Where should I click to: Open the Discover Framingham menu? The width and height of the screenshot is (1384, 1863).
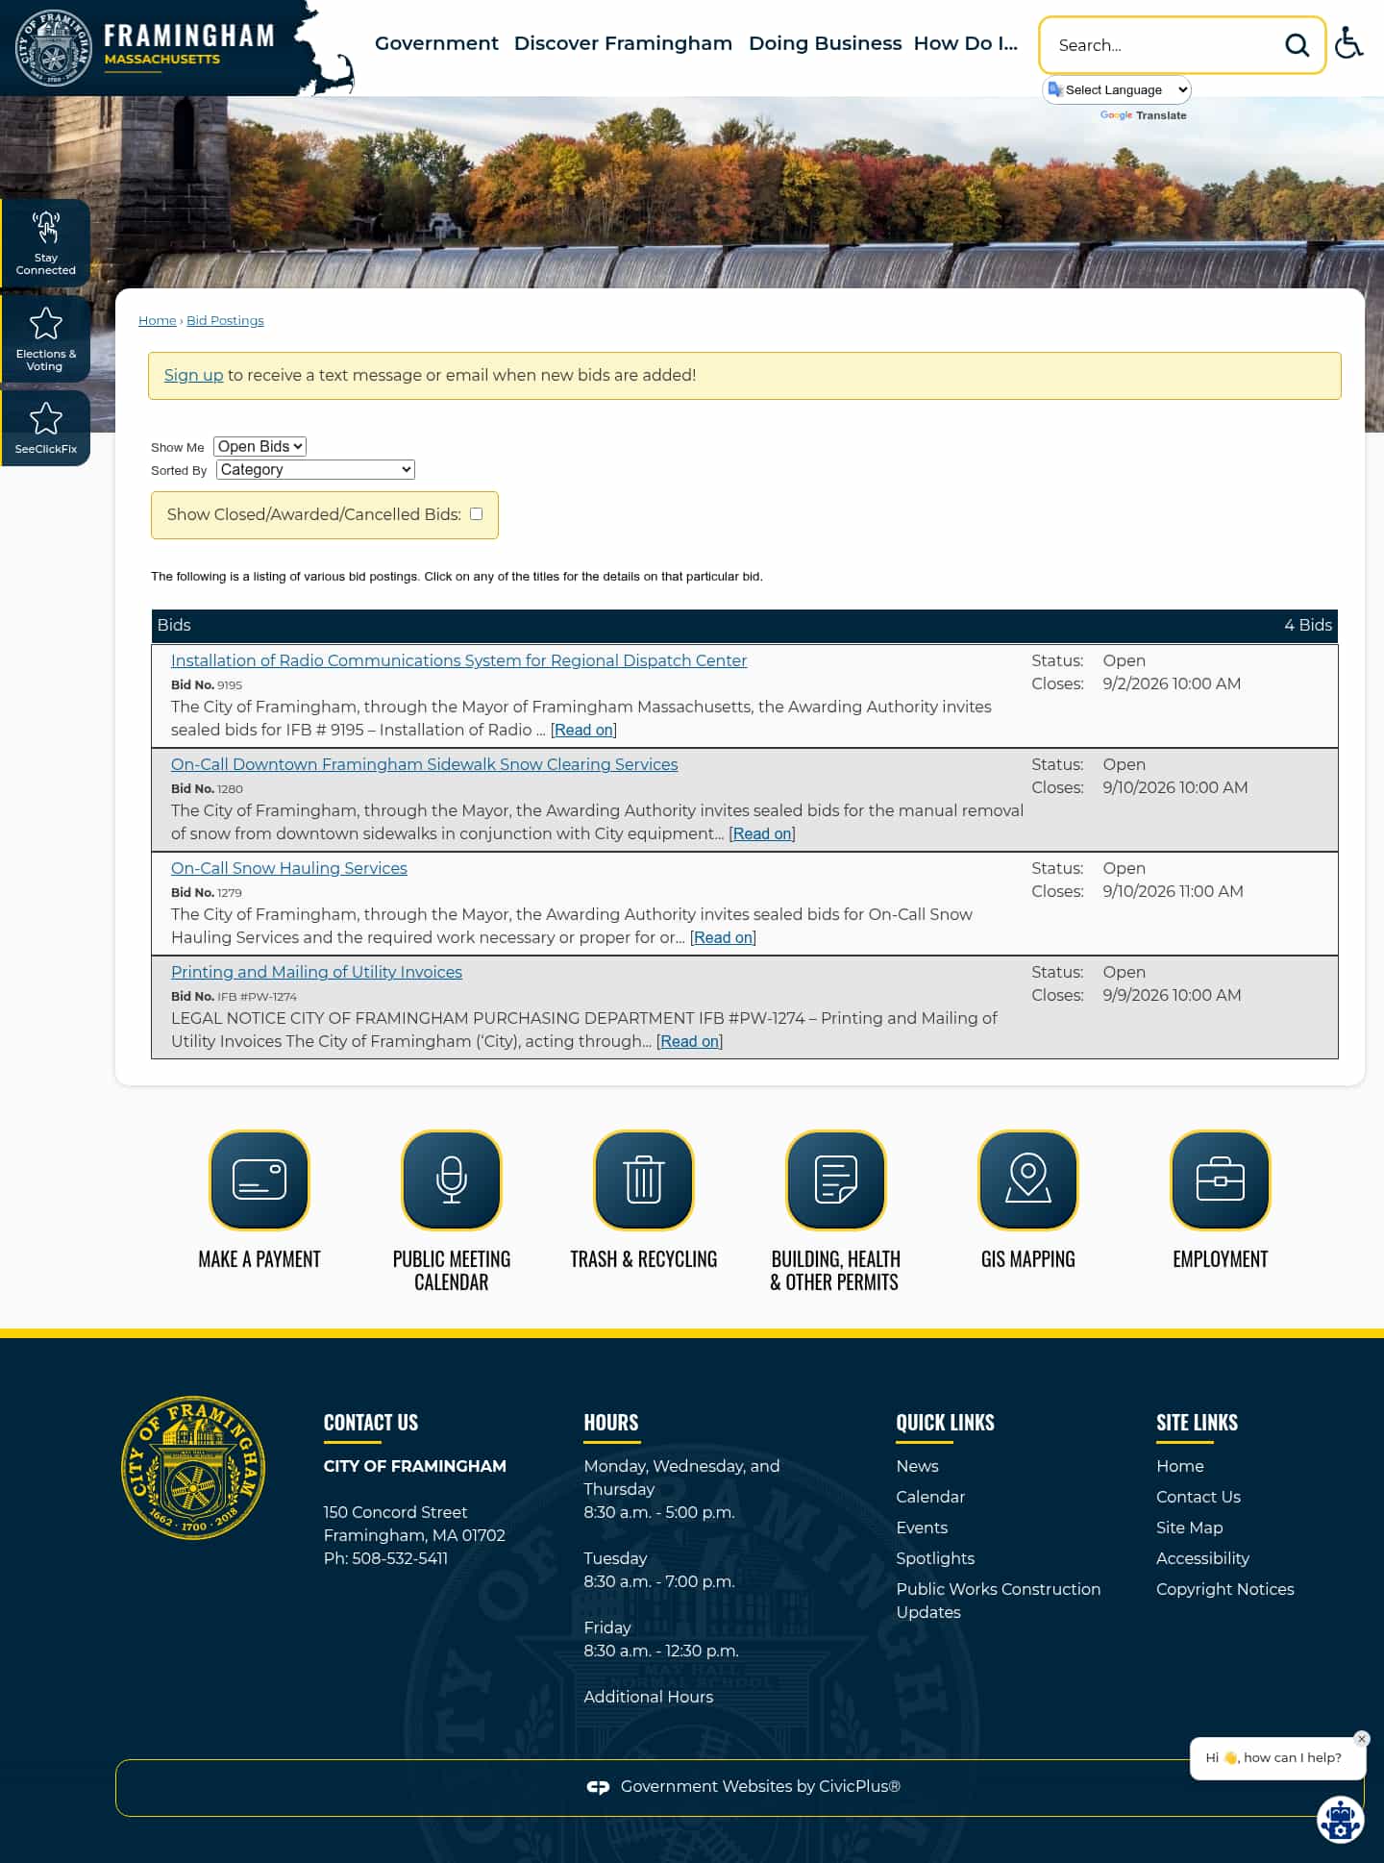point(623,43)
